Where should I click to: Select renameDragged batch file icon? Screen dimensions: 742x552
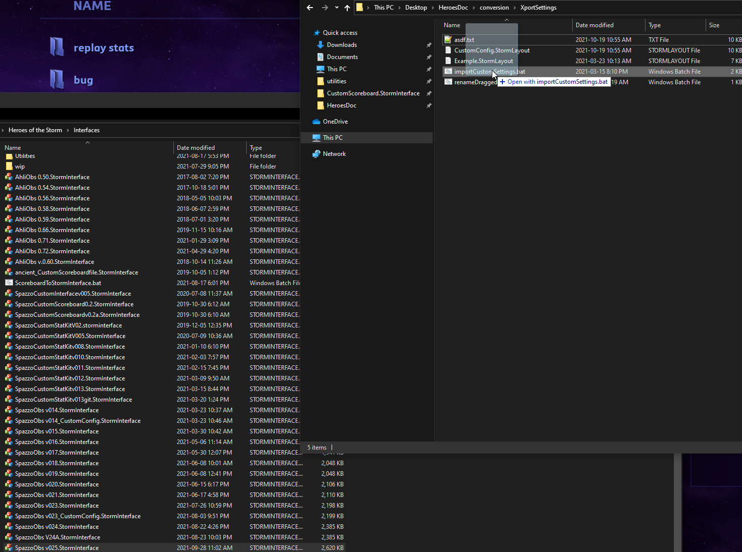pyautogui.click(x=448, y=82)
